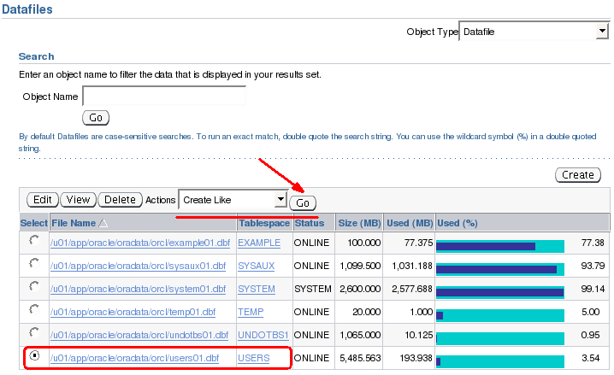
Task: Click Go button next to Actions dropdown
Action: (303, 203)
